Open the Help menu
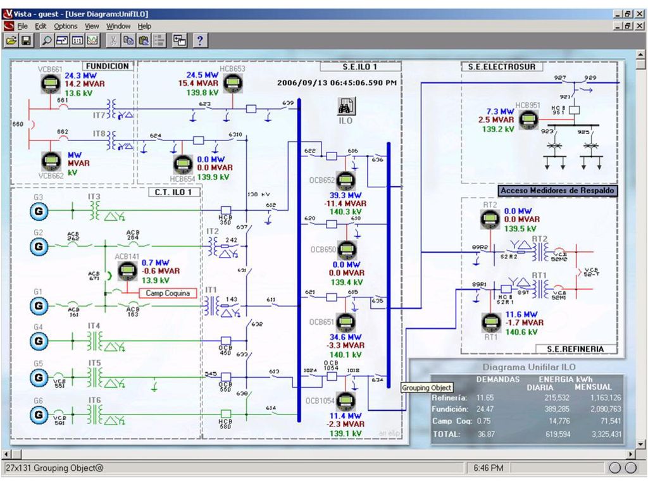Image resolution: width=648 pixels, height=486 pixels. [144, 26]
